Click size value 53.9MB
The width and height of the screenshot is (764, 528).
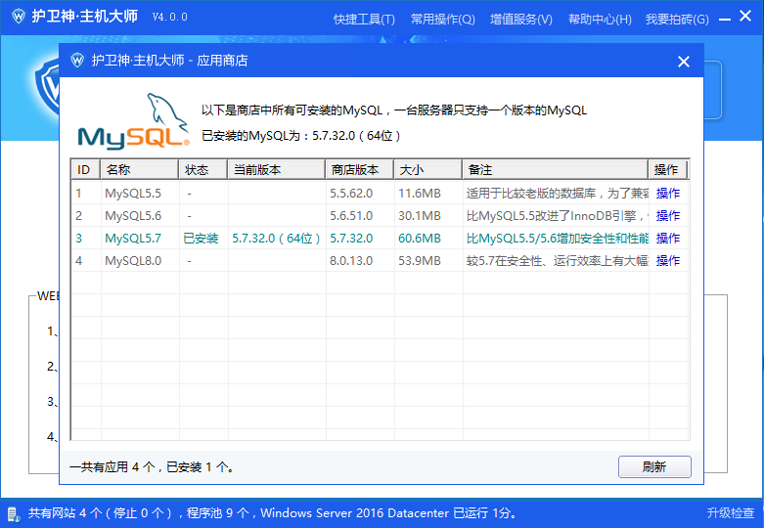point(420,261)
